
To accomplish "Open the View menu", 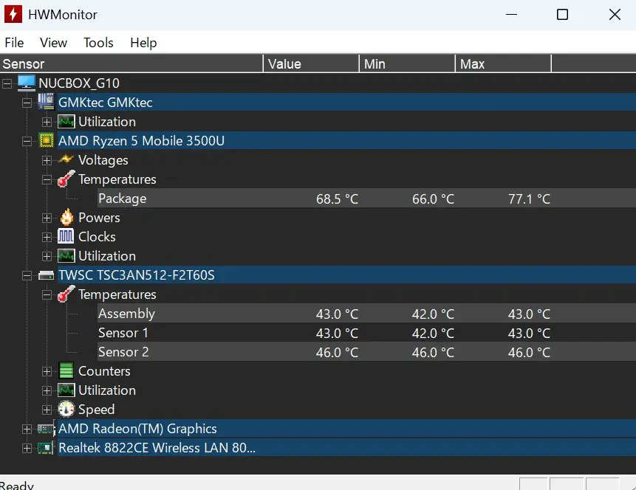I will (53, 43).
